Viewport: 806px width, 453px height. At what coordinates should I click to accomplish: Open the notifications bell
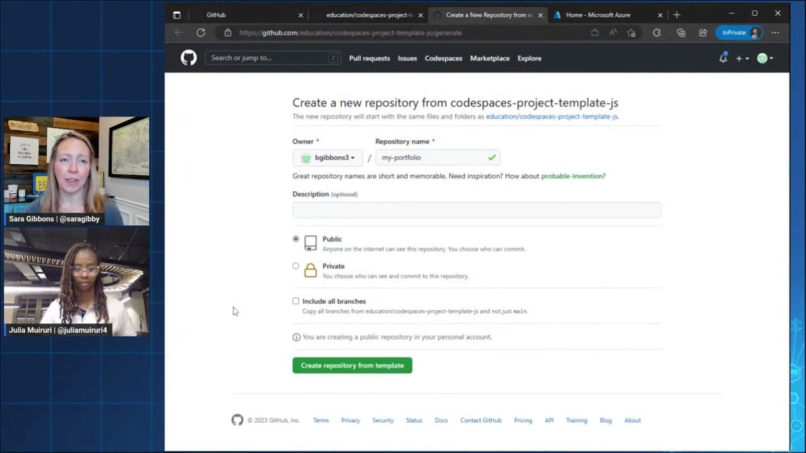pos(723,58)
